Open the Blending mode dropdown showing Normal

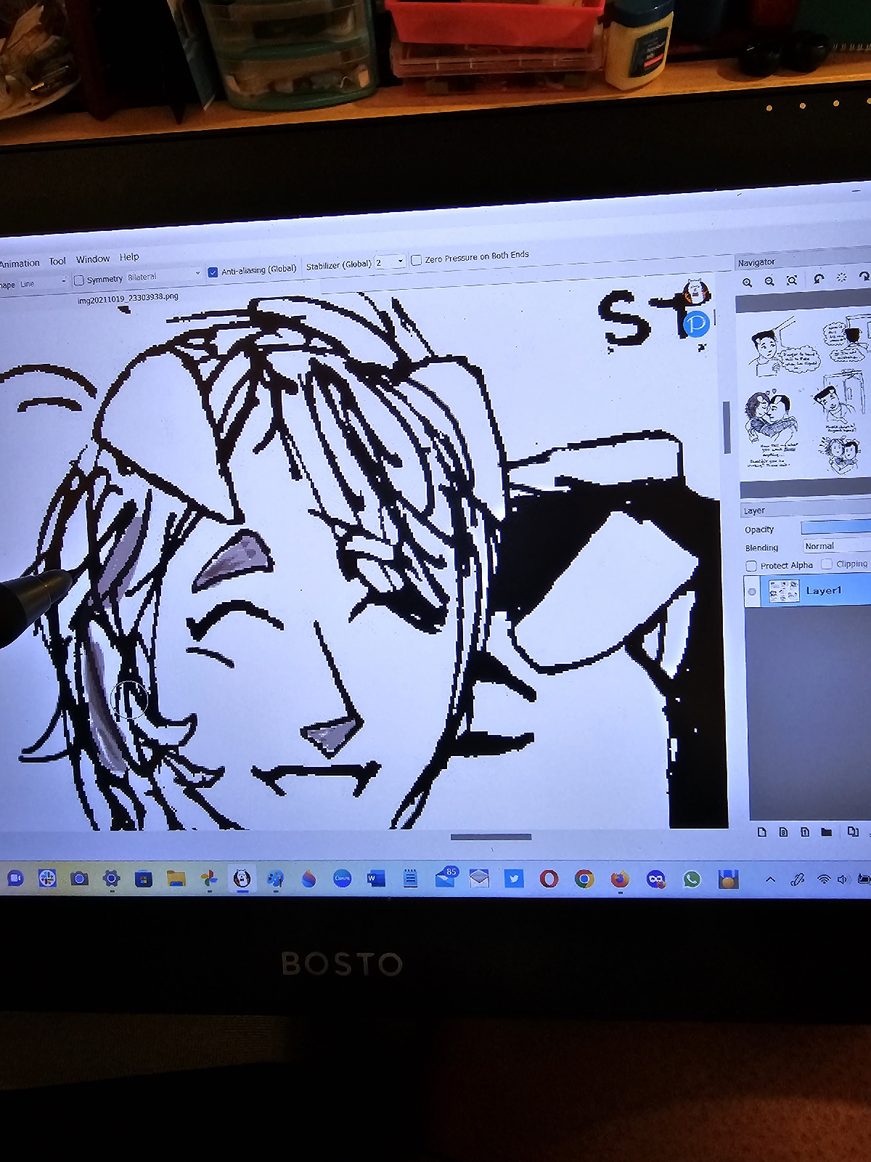click(836, 545)
